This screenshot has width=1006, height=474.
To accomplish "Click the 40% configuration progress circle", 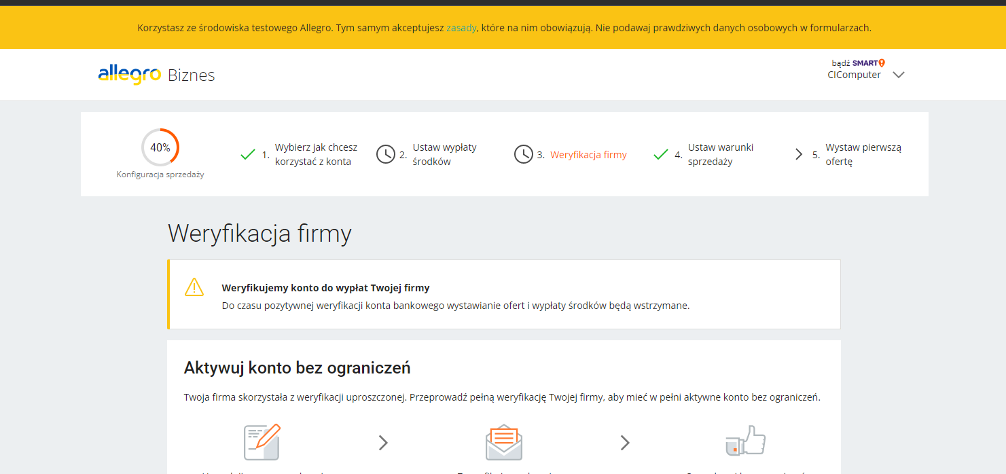I will pos(160,147).
